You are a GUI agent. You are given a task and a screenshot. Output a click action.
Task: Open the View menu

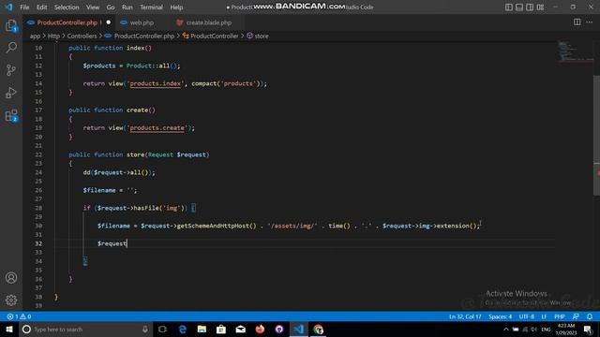(93, 7)
